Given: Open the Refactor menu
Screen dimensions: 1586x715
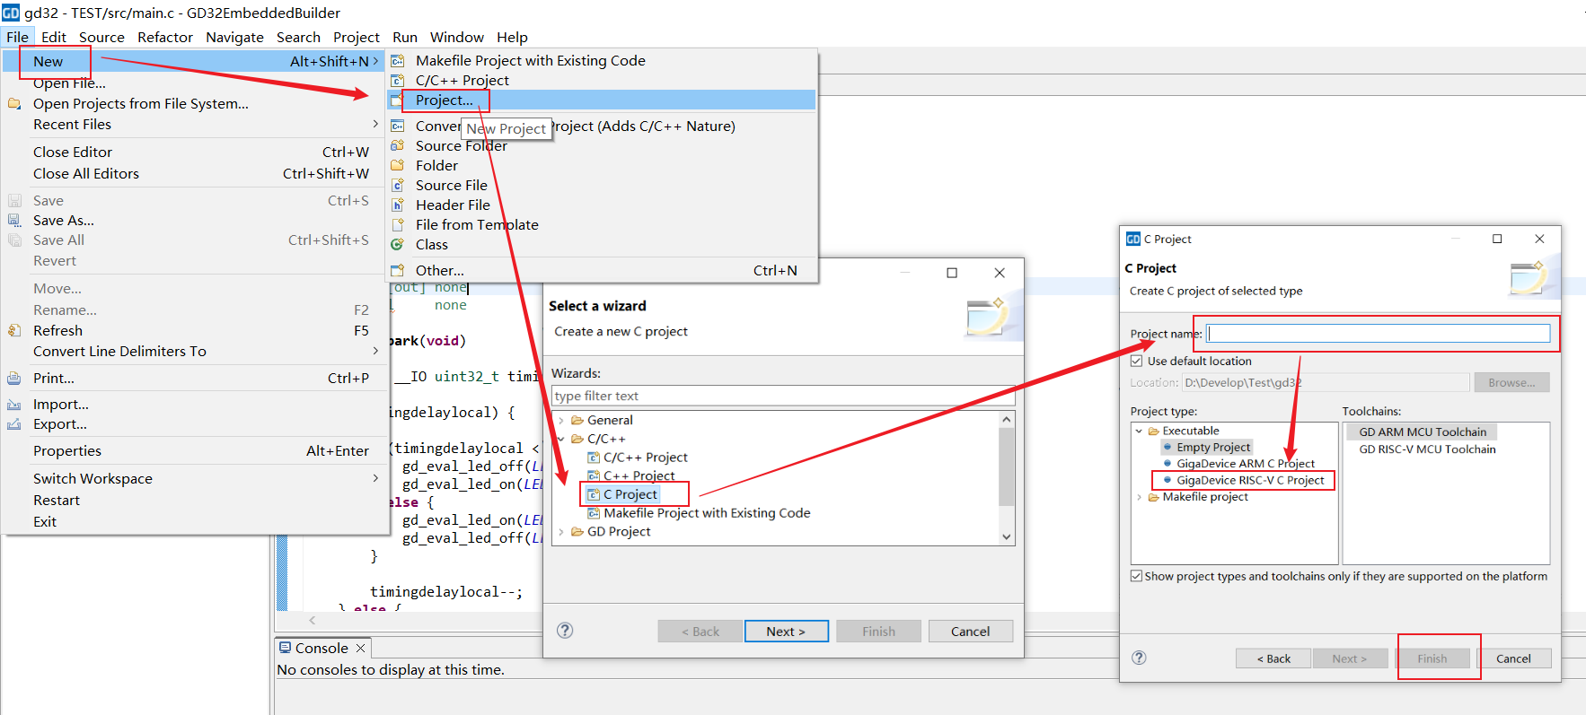Looking at the screenshot, I should point(164,37).
